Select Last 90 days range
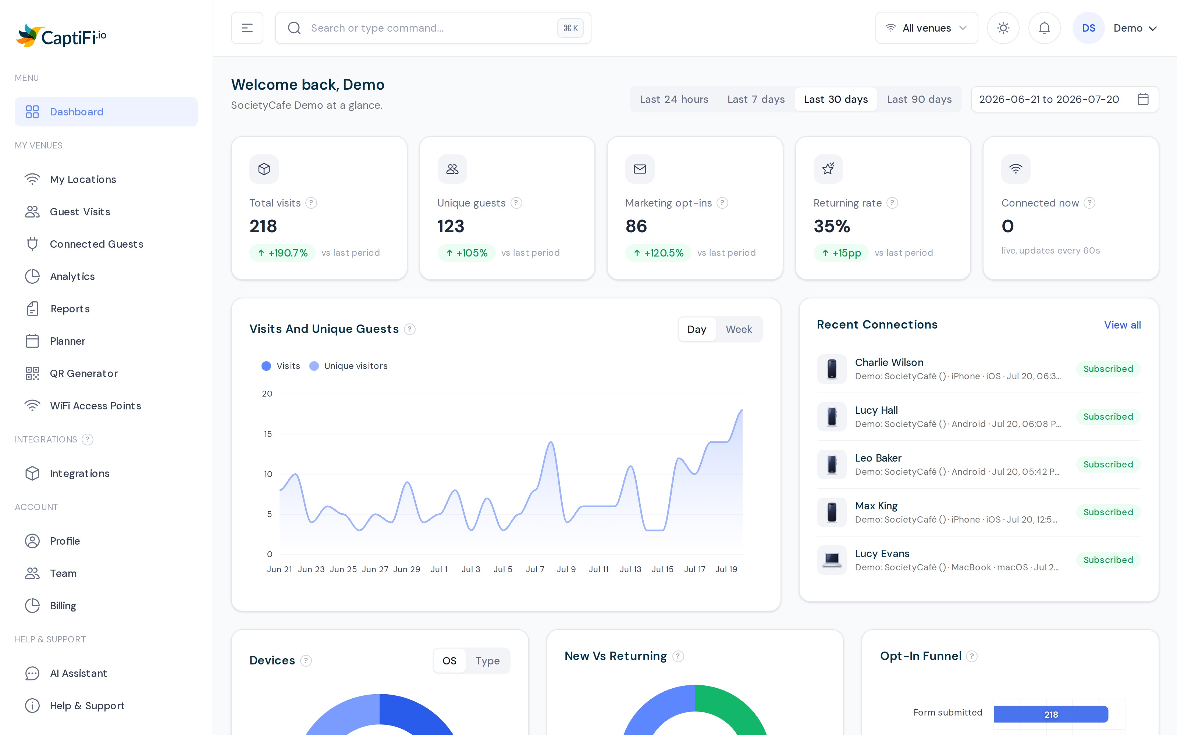Viewport: 1177px width, 735px height. click(x=920, y=99)
